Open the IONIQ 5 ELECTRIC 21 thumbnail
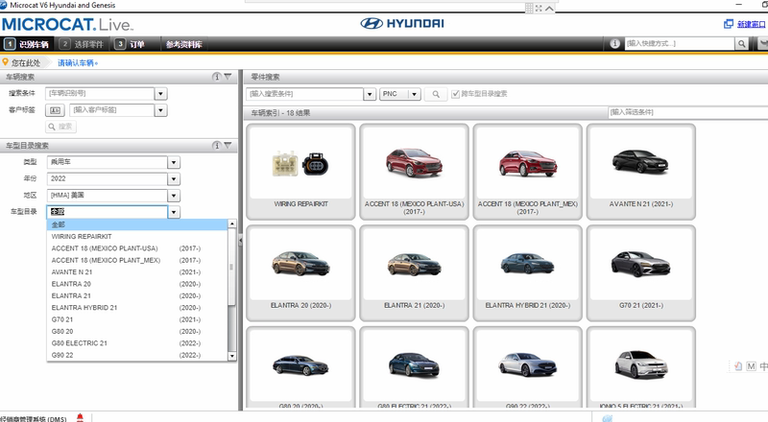Image resolution: width=768 pixels, height=422 pixels. [x=640, y=367]
